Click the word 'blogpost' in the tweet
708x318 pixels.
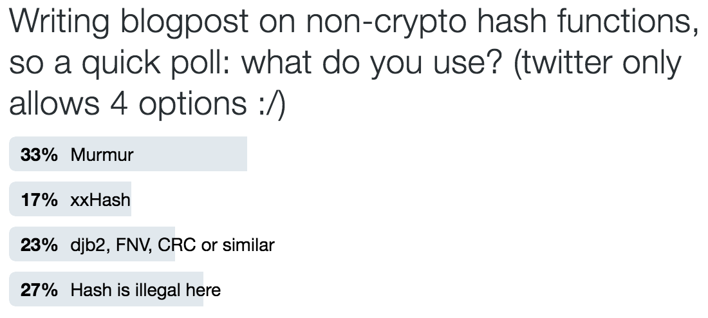click(185, 23)
